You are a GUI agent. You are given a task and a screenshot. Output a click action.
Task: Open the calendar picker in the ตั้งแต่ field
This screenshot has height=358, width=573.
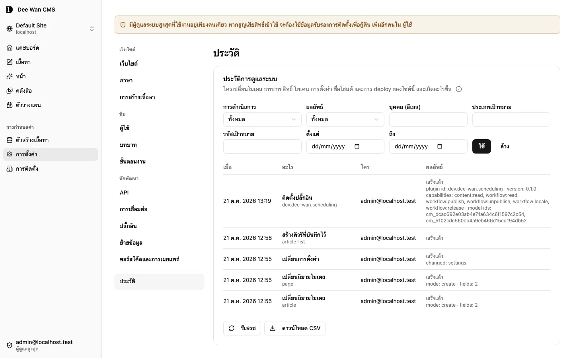[357, 146]
